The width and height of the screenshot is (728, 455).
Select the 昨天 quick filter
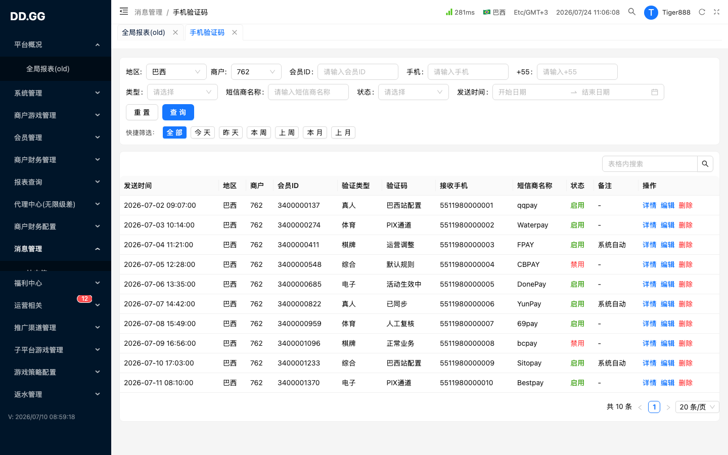[231, 132]
